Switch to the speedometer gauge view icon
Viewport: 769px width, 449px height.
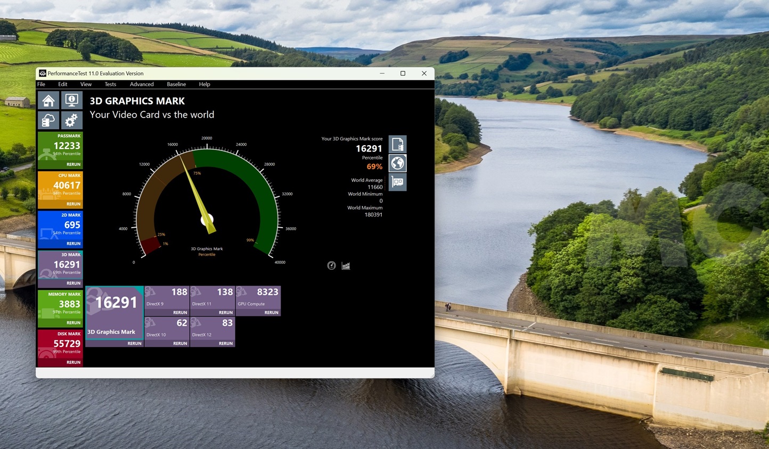331,265
